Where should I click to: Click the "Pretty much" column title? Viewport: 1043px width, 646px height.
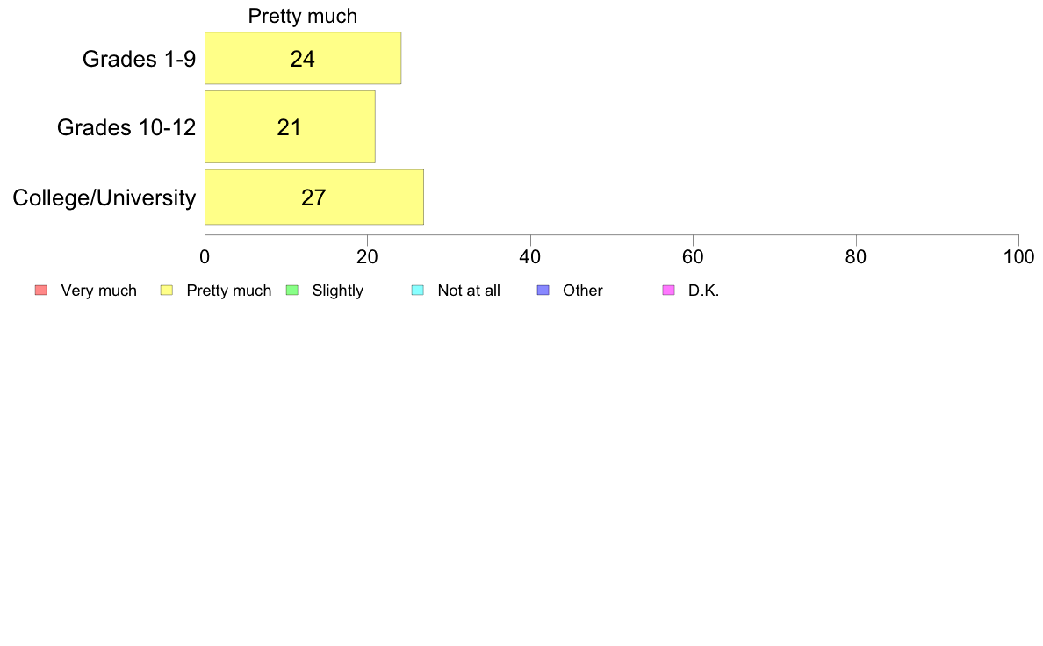(303, 16)
